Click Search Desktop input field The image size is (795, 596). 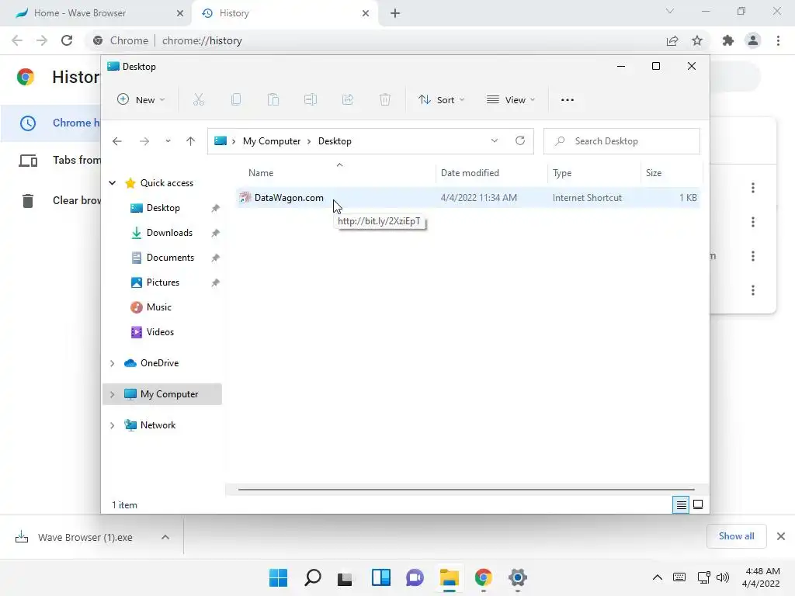pos(622,141)
